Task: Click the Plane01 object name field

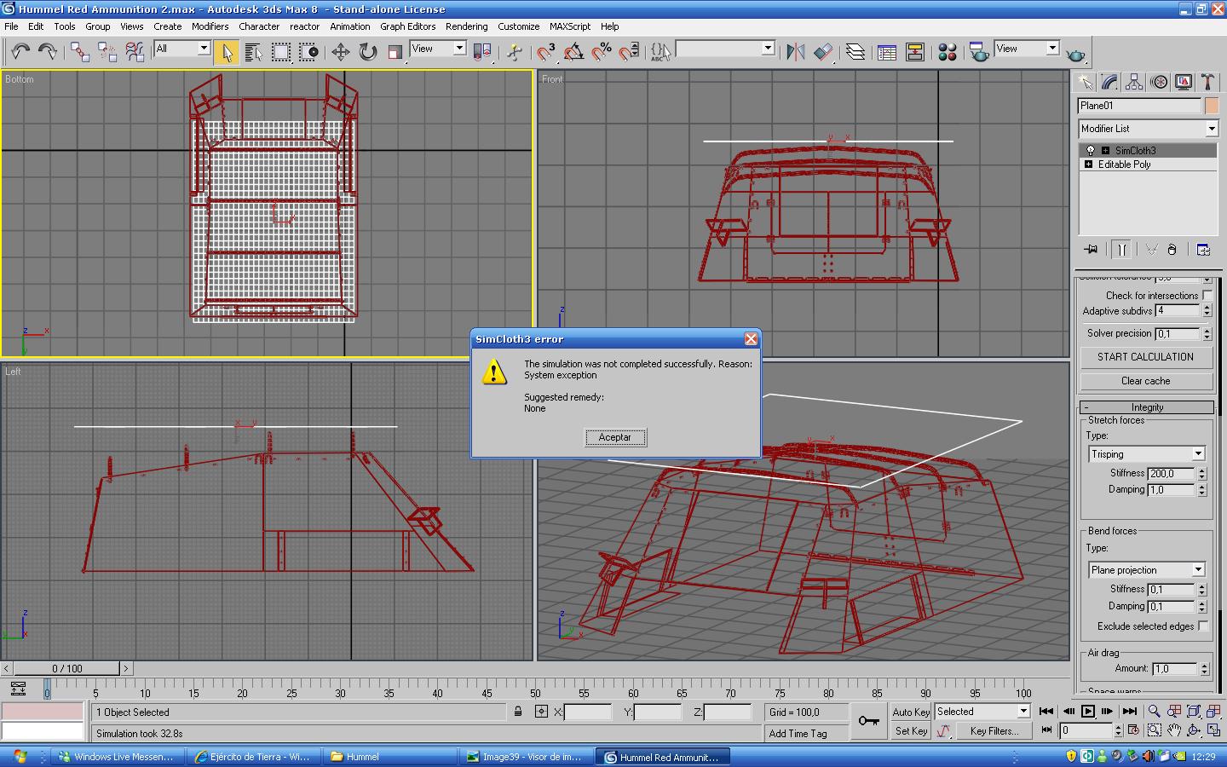Action: 1139,106
